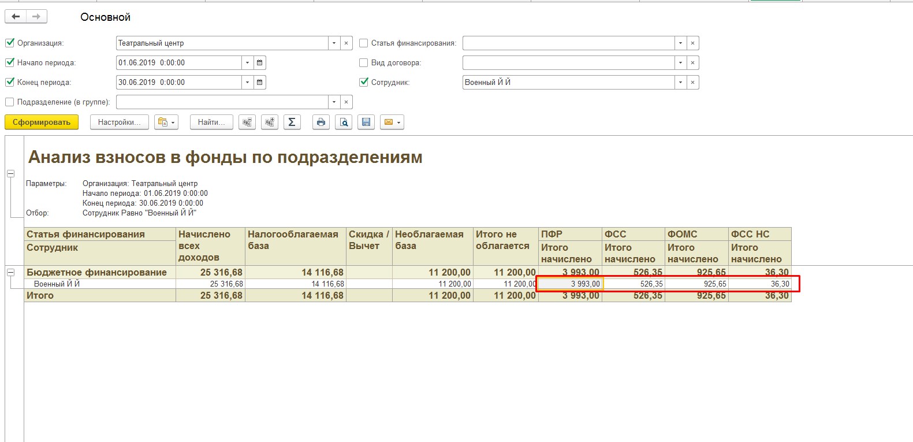Clear the Сотрудник field with X
Viewport: 913px width, 442px height.
[692, 82]
